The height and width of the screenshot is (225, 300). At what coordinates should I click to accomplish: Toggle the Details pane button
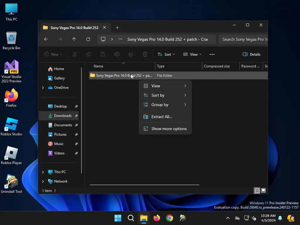[x=251, y=54]
